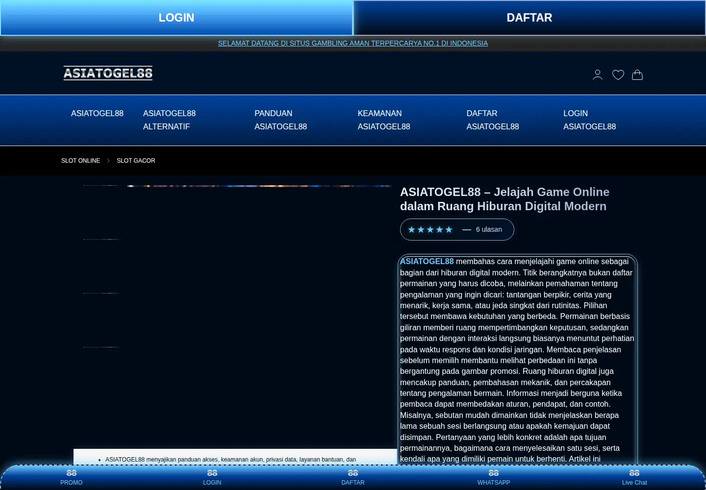Click the bullet text about panduan akses
Screen dimensions: 706x490
click(230, 460)
